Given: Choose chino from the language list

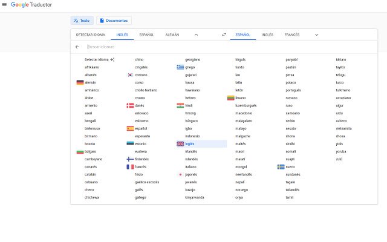Looking at the screenshot, I should point(139,59).
